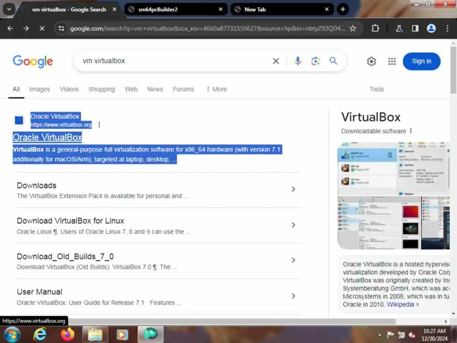Toggle the browser side panel
The image size is (457, 343).
[x=415, y=28]
